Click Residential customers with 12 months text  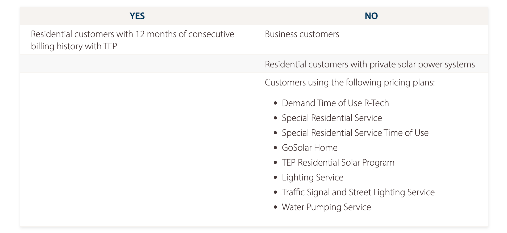[132, 34]
